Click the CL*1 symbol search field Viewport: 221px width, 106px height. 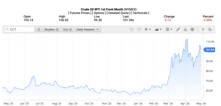pos(19,30)
